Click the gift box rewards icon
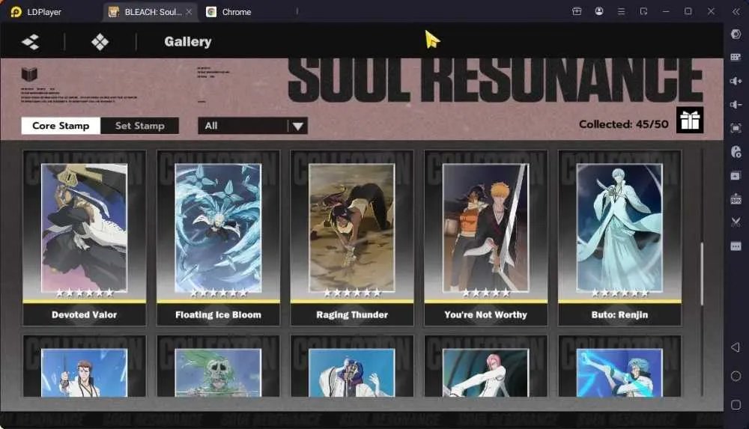 [690, 121]
